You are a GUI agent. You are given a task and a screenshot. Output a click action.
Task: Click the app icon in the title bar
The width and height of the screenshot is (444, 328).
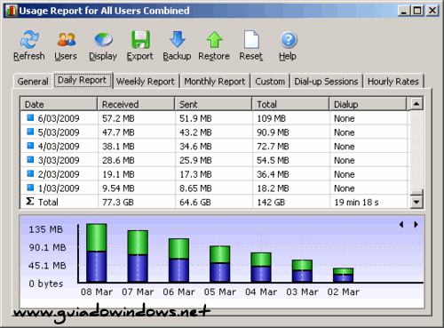point(12,11)
